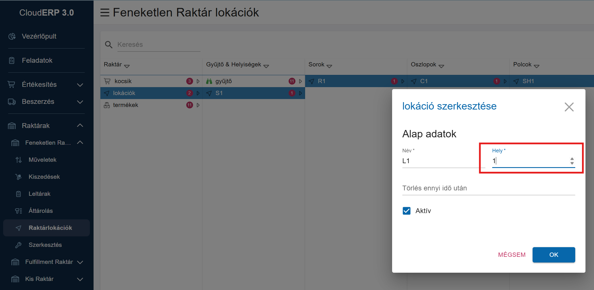Image resolution: width=594 pixels, height=290 pixels.
Task: Uncheck the Aktív checkbox
Action: [407, 211]
